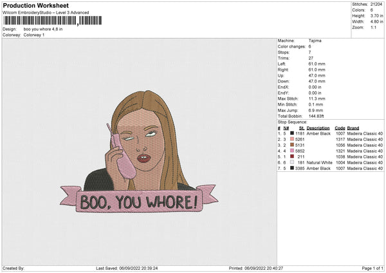
Task: Click thread code 1321 in stop row 4
Action: (x=340, y=151)
